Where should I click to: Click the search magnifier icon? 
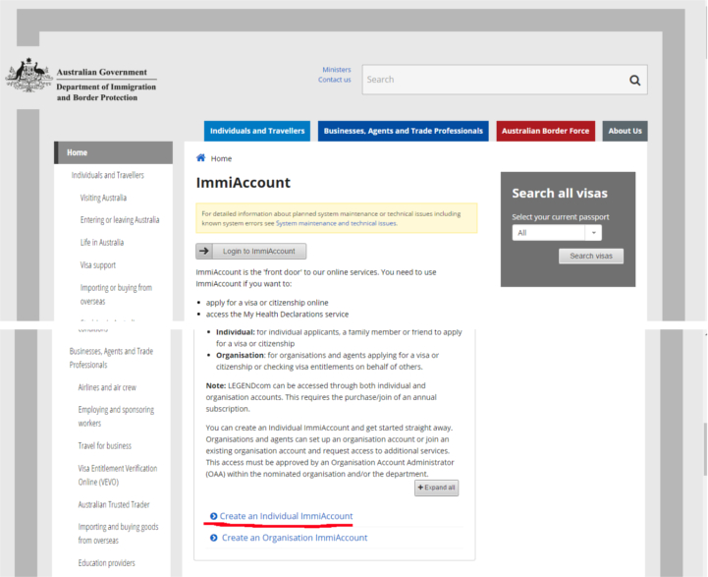tap(635, 80)
